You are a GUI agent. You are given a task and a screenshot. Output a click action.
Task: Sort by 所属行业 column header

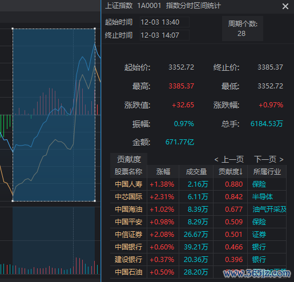click(267, 172)
